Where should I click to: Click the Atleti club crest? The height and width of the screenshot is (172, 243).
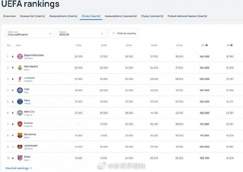coord(20,158)
